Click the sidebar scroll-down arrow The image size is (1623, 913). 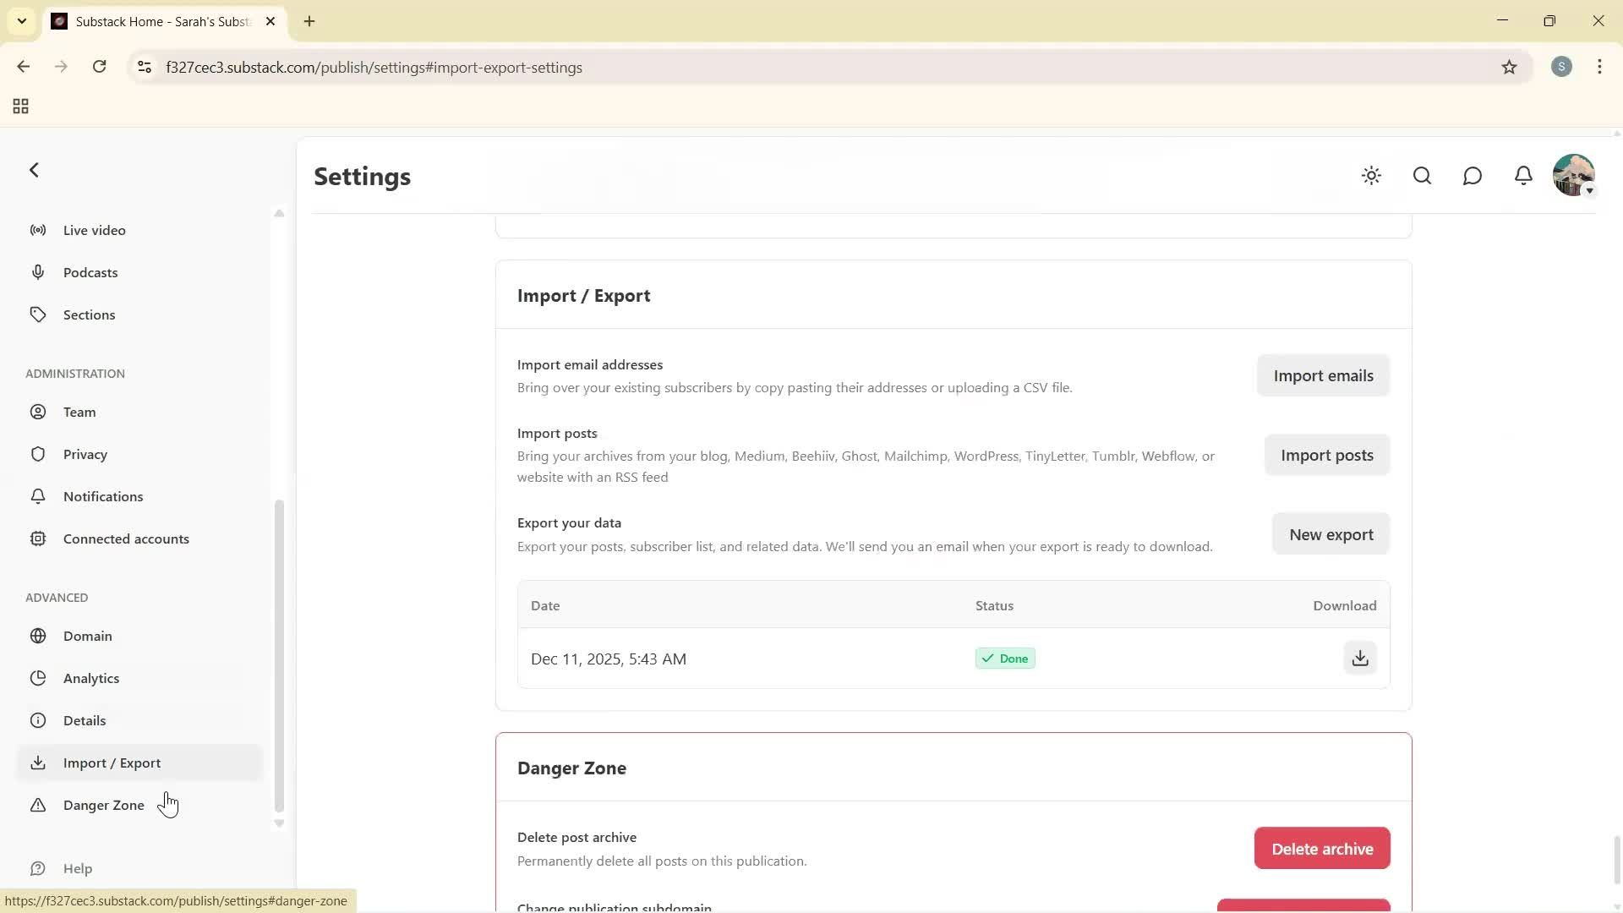(279, 823)
